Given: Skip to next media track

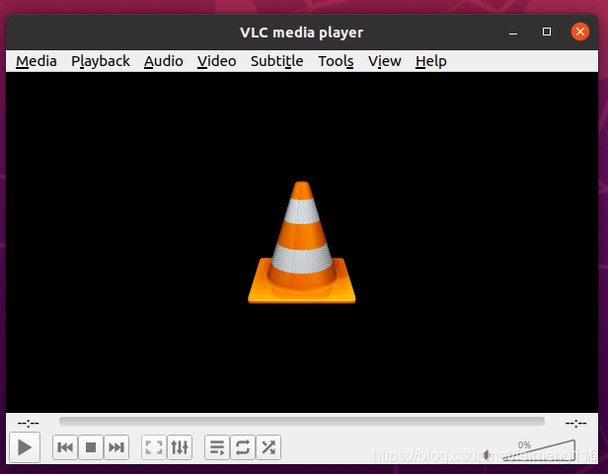Looking at the screenshot, I should point(116,447).
